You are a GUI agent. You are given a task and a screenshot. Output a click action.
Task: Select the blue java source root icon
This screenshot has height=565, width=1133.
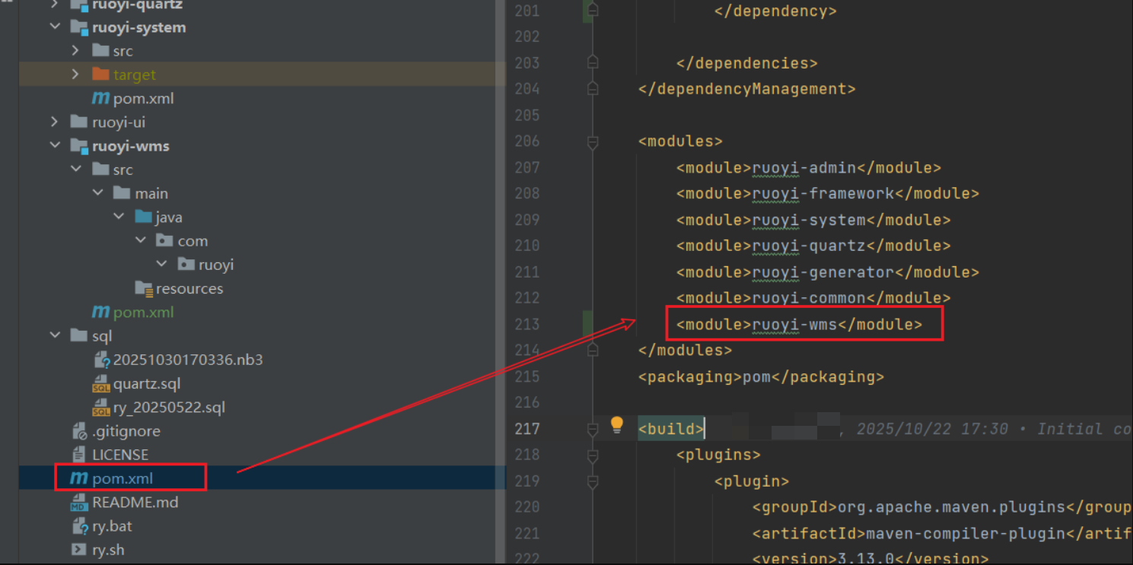click(143, 217)
